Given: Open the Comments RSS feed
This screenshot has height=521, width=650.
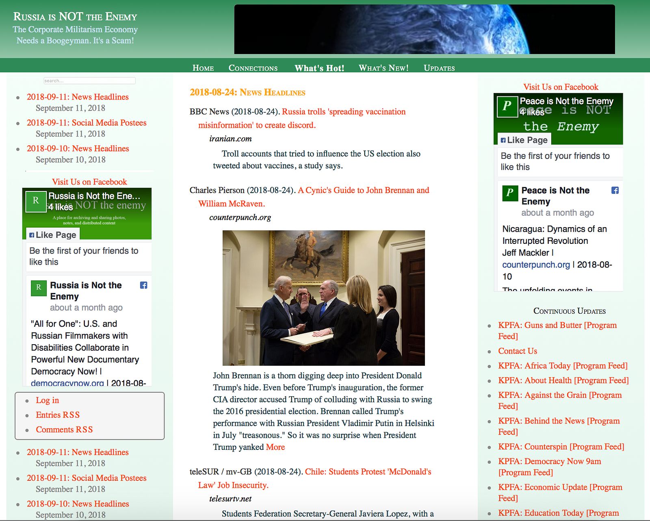Looking at the screenshot, I should tap(64, 430).
